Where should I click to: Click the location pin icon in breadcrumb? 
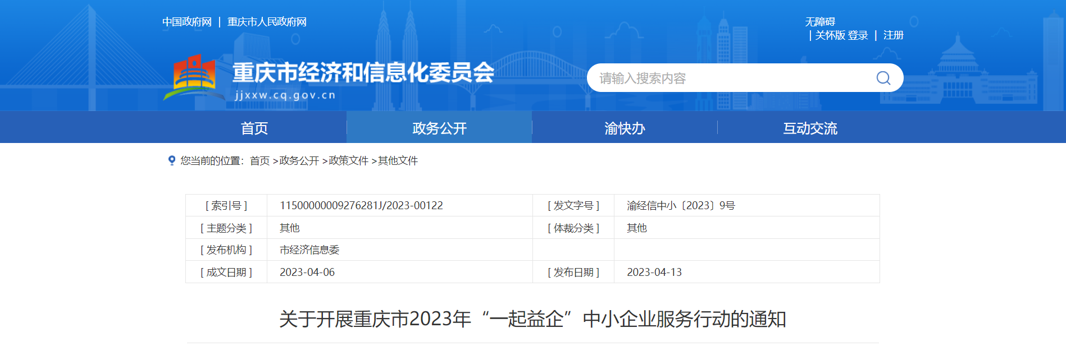point(172,160)
